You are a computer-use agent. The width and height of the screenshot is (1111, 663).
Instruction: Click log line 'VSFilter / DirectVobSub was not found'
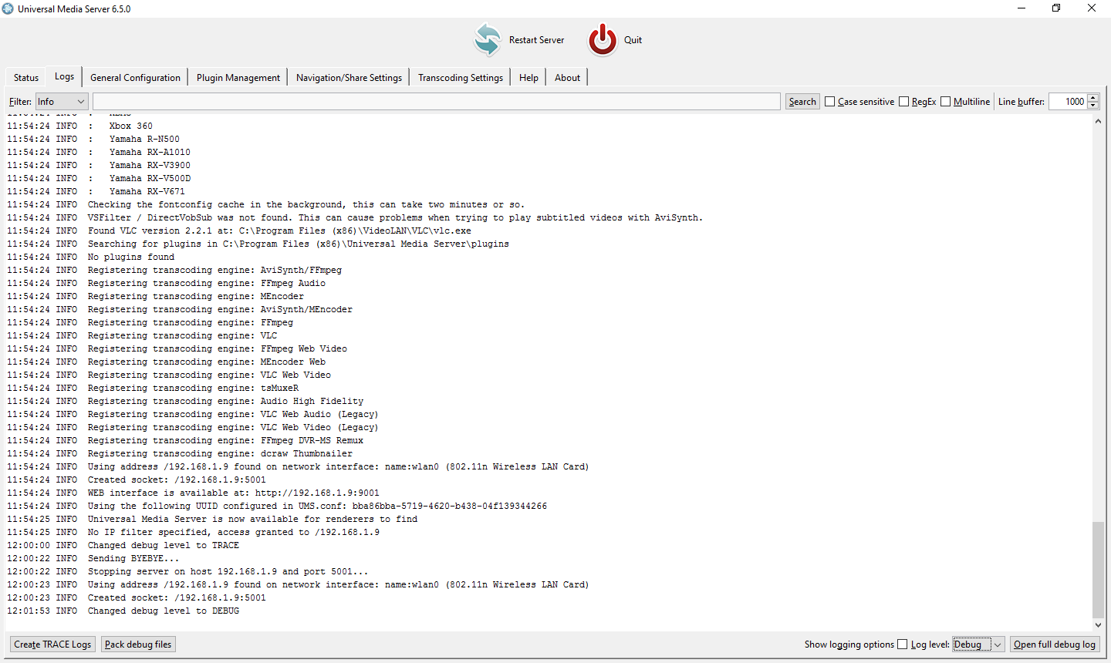click(x=395, y=217)
